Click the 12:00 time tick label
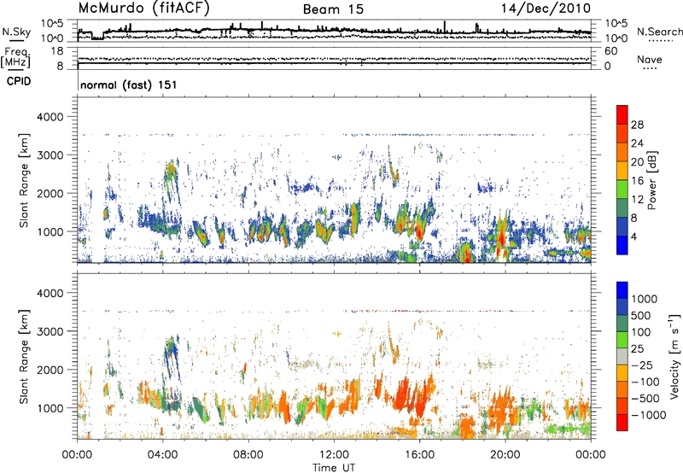 pyautogui.click(x=334, y=455)
